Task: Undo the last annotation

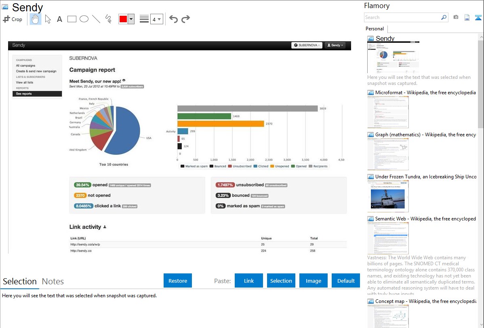Action: pos(173,19)
